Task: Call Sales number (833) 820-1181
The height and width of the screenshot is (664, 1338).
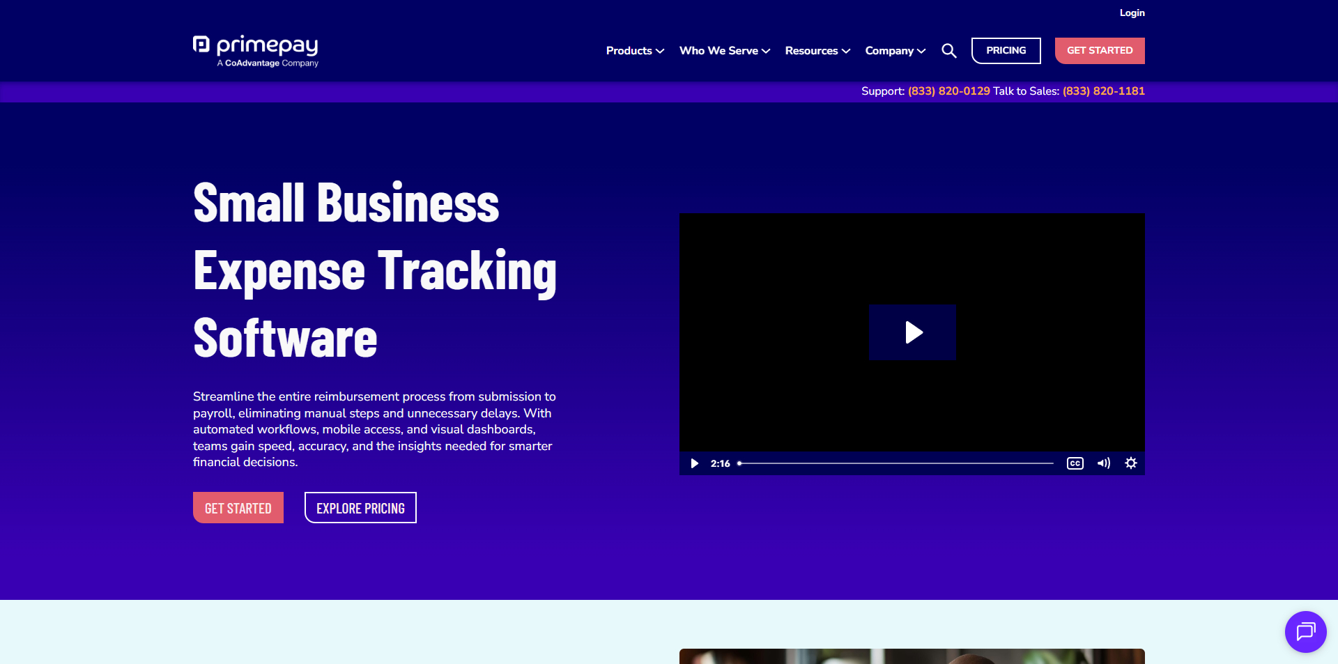Action: point(1103,91)
